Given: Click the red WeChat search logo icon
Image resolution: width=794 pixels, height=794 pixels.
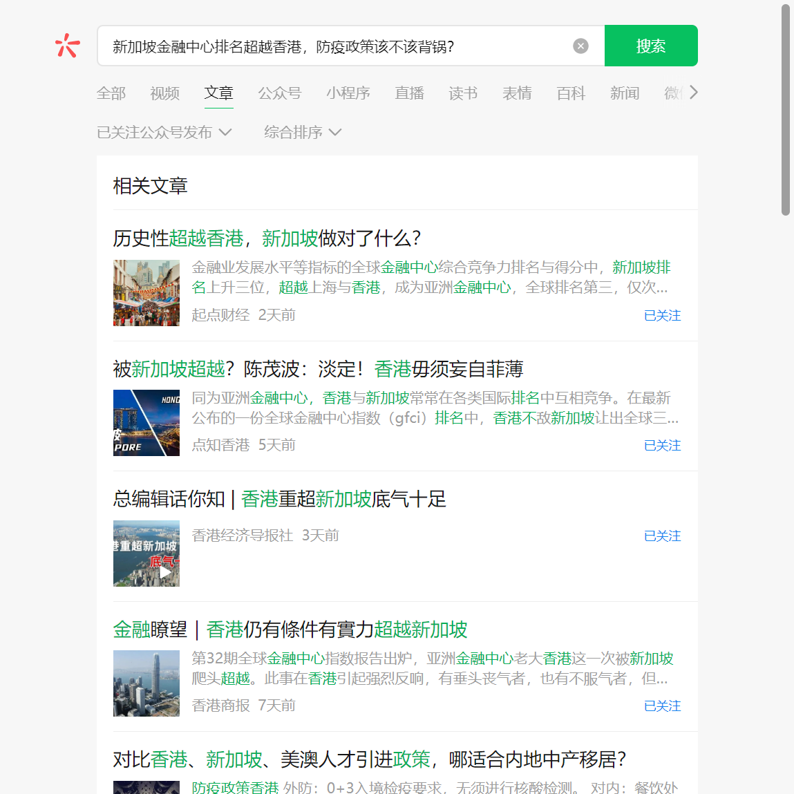Looking at the screenshot, I should [x=67, y=46].
